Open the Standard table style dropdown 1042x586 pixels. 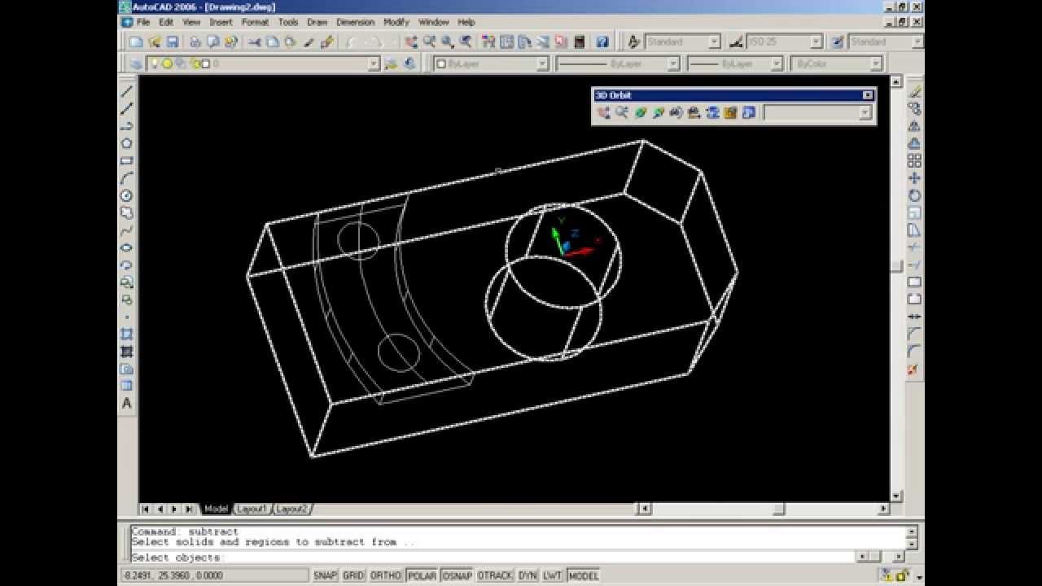[x=917, y=42]
